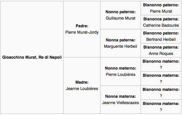
Task: Click the name Gioacchino Murat, Re di Napoli
Action: (x=32, y=57)
